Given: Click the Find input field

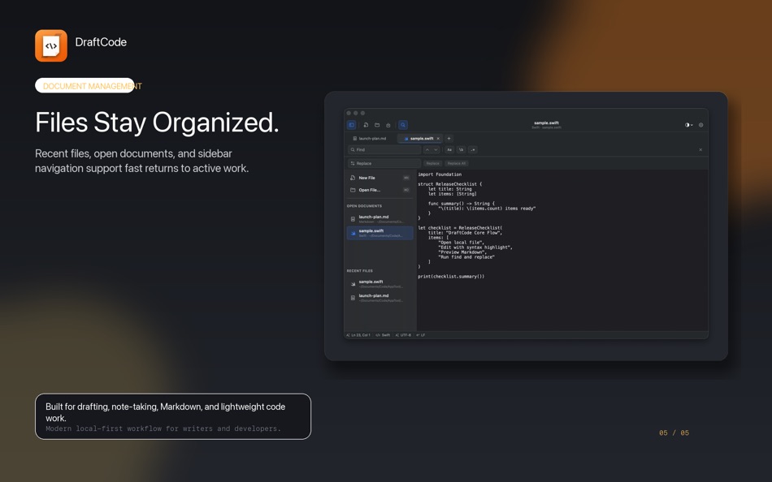Looking at the screenshot, I should pyautogui.click(x=384, y=149).
